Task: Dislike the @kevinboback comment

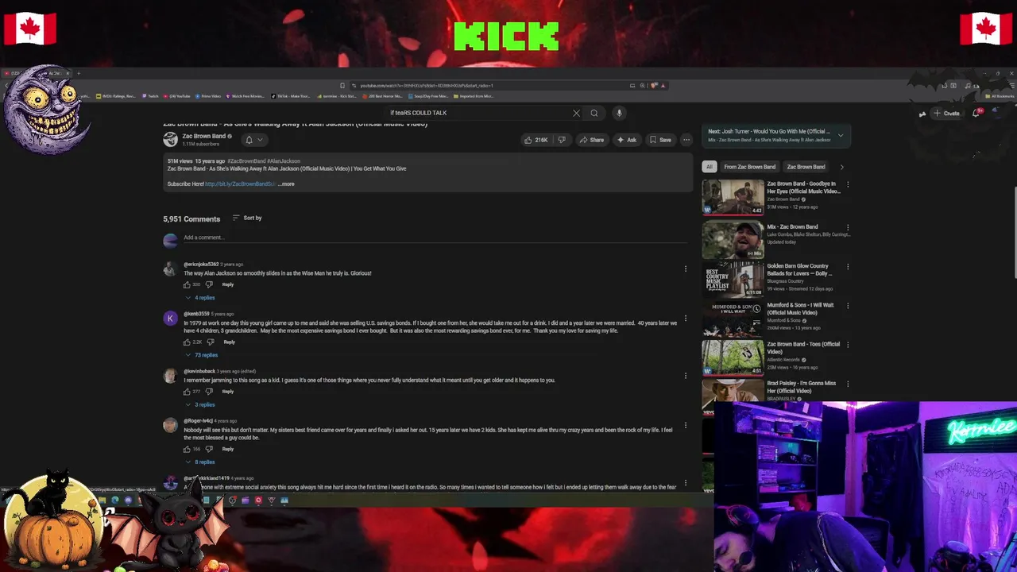Action: click(209, 392)
